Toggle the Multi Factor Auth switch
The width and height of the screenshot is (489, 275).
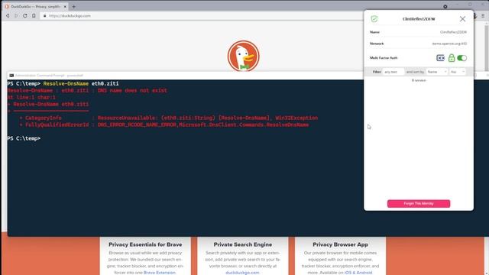pos(461,58)
